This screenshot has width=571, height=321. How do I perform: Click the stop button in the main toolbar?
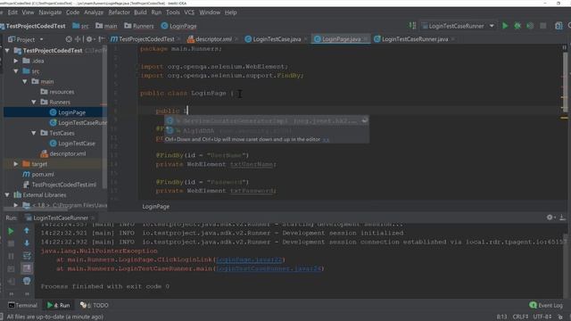point(543,26)
